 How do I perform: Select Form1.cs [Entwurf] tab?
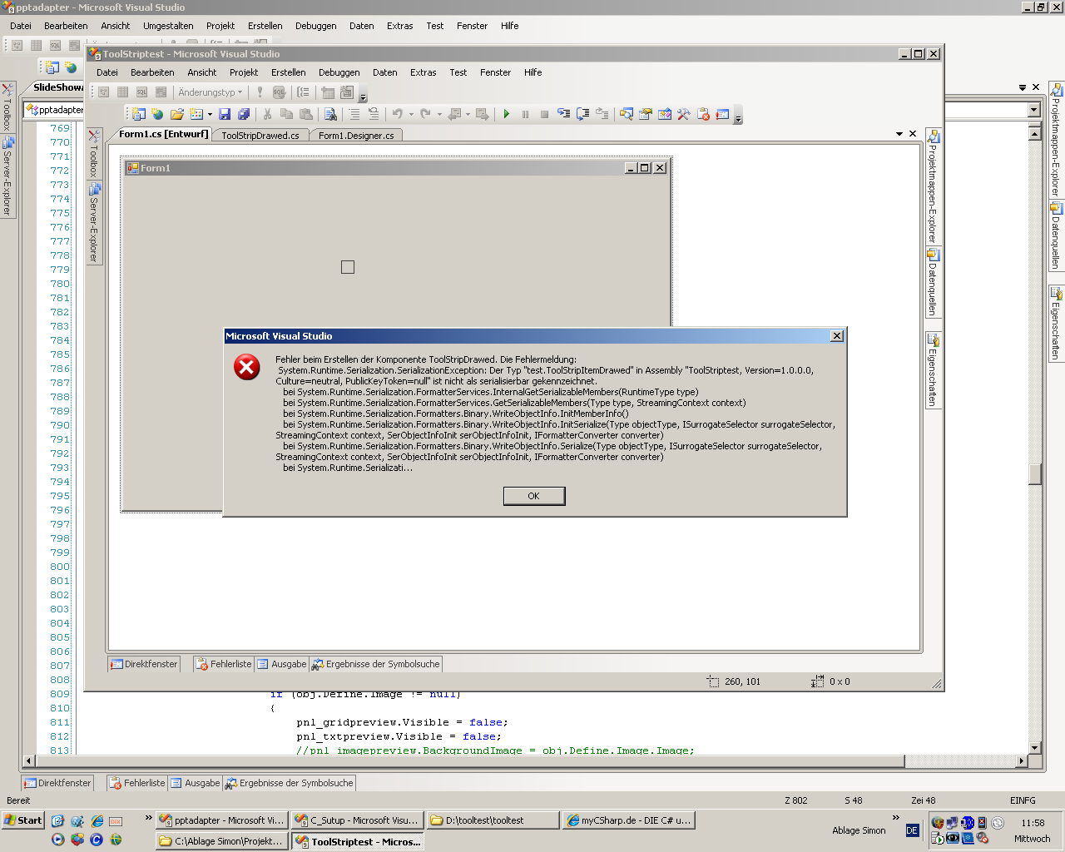[x=163, y=134]
